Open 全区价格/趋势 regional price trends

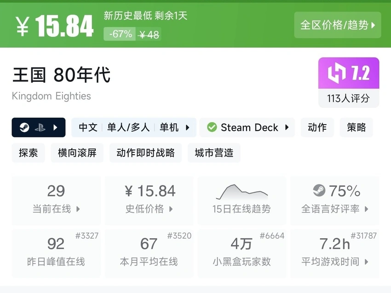338,25
